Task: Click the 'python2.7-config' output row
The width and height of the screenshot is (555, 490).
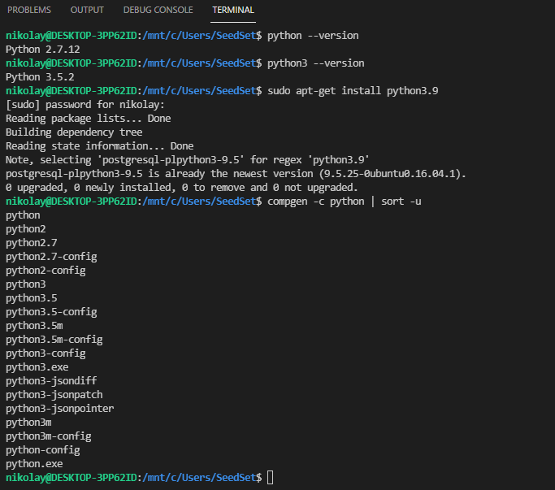Action: pos(51,256)
